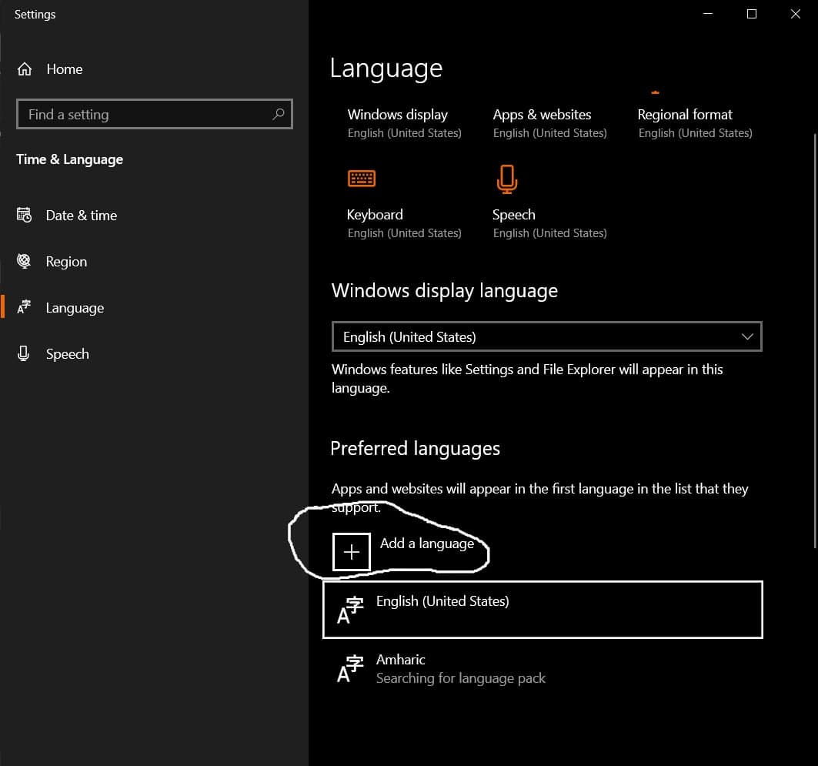Click the vertical scrollbar on the right

pyautogui.click(x=815, y=341)
